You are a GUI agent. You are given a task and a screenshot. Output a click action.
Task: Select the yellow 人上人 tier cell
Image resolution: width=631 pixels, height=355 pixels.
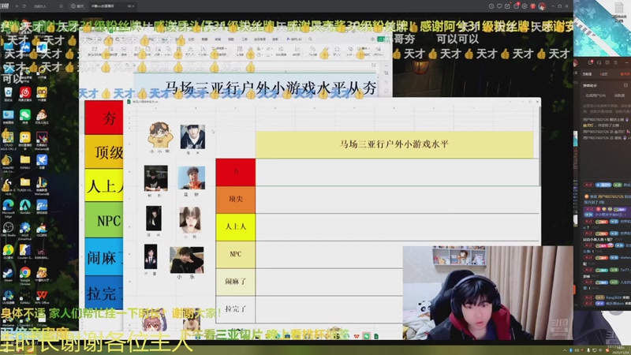point(236,227)
